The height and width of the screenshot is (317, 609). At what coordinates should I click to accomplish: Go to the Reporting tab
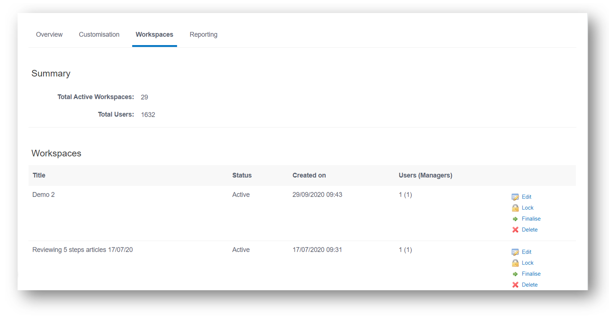203,34
